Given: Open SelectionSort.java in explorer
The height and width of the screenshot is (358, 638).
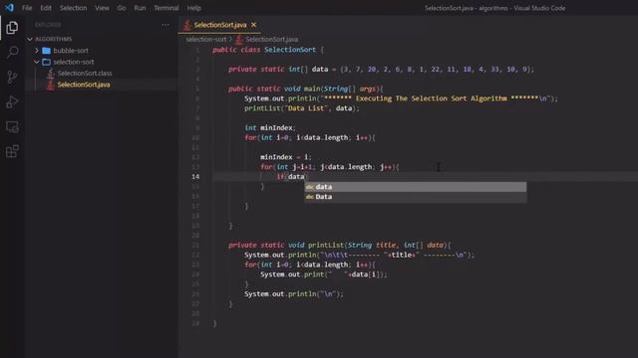Looking at the screenshot, I should 84,85.
